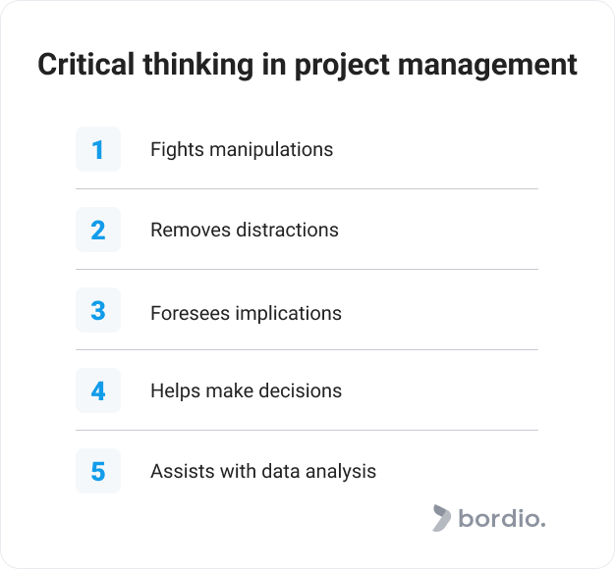Click the number 4 badge
Viewport: 615px width, 569px height.
98,390
